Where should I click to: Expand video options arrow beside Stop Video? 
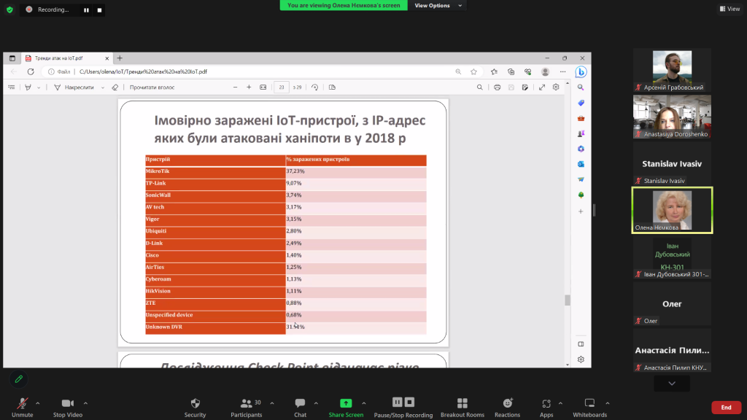(85, 403)
